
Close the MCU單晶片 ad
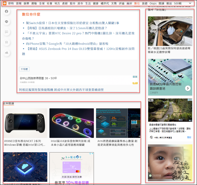[191, 60]
